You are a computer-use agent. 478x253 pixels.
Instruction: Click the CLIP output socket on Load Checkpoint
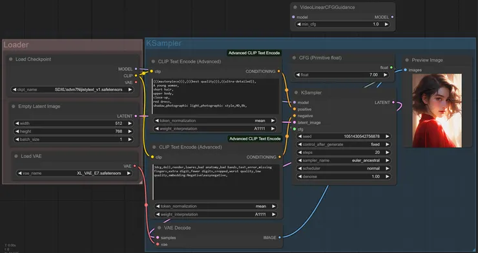(136, 76)
